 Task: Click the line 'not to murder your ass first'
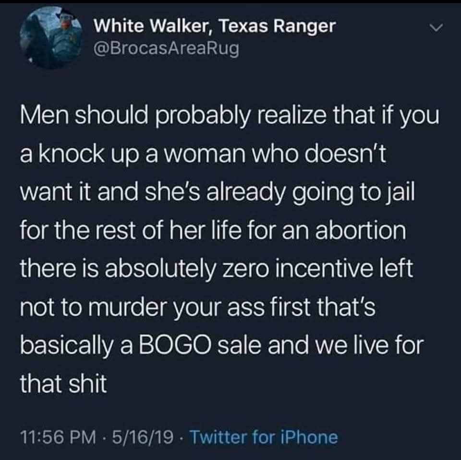(x=197, y=307)
